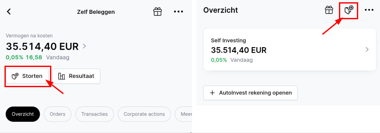The height and width of the screenshot is (133, 380).
Task: Click the Storten button
Action: tap(27, 76)
